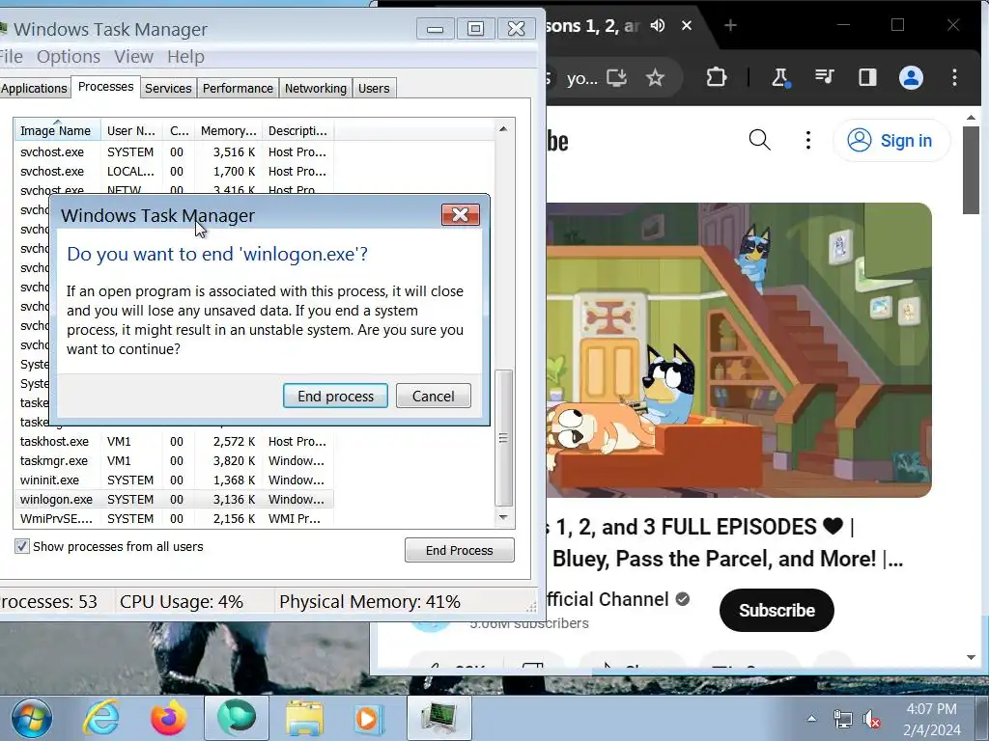Sort processes by User Name column
The width and height of the screenshot is (989, 741).
131,130
